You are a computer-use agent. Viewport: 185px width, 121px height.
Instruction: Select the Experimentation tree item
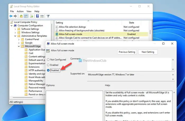coord(37,64)
